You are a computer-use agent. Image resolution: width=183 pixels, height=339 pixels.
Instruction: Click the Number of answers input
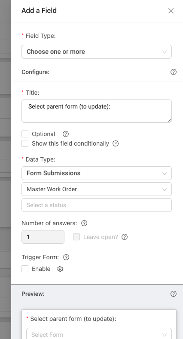point(43,237)
